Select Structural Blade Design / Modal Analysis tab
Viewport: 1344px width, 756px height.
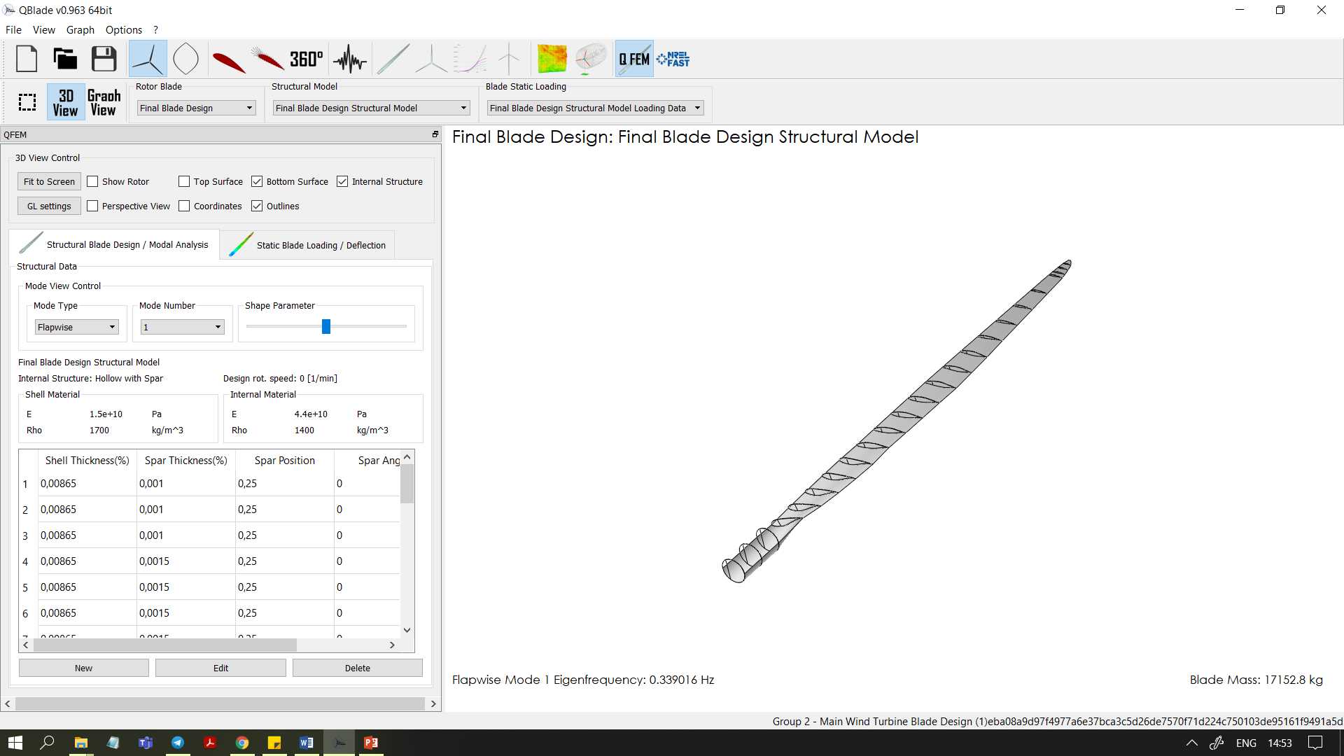[x=114, y=244]
